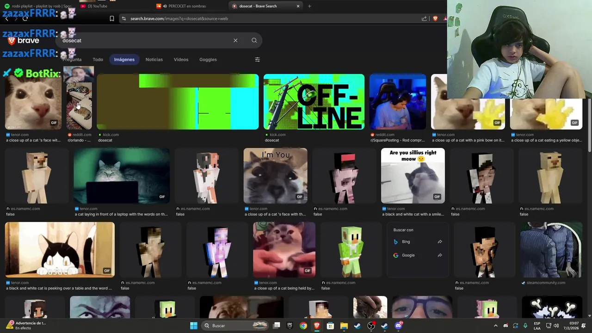Screen dimensions: 592x333
Task: Open Brave Shields lion icon
Action: [435, 18]
